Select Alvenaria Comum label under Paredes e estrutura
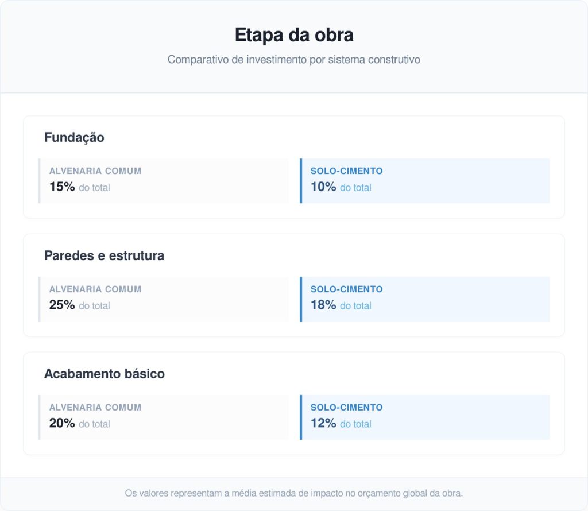 95,289
